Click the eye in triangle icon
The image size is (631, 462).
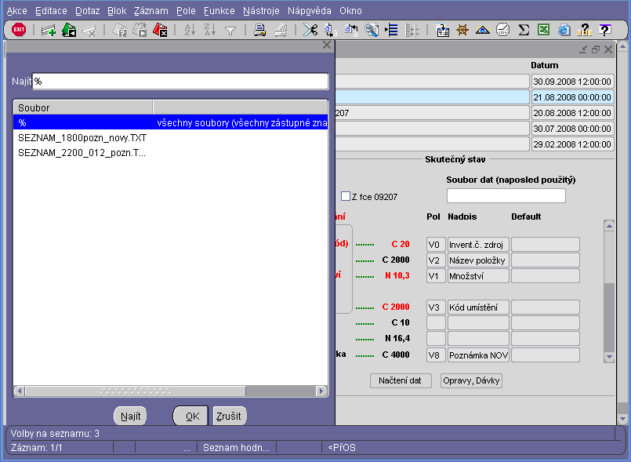coord(483,31)
